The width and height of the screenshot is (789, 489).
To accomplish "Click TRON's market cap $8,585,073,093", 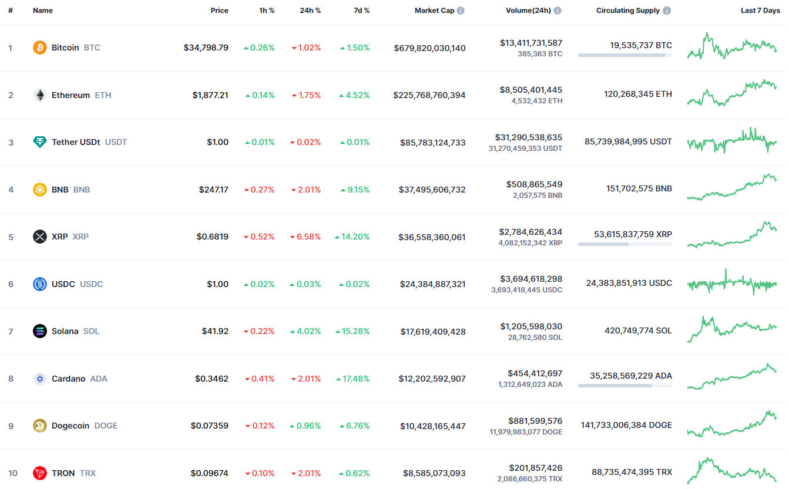I will (x=434, y=473).
